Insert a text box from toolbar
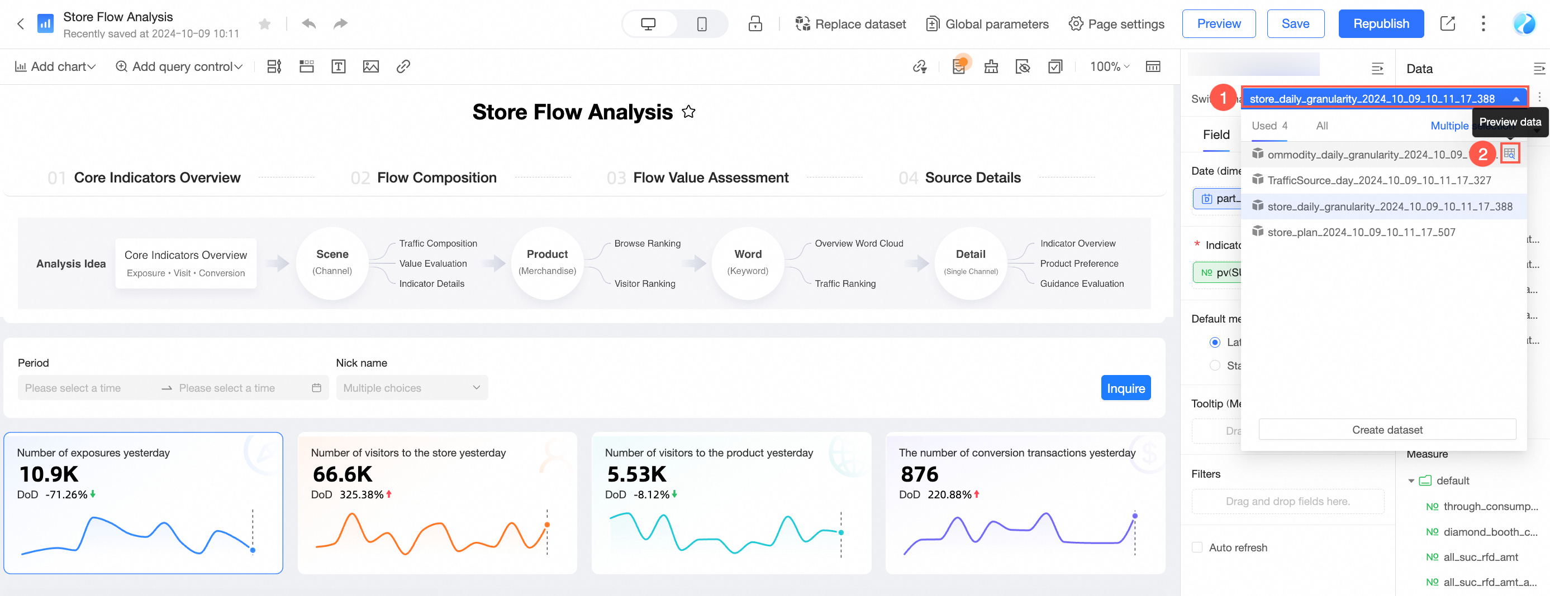This screenshot has height=596, width=1550. click(338, 67)
